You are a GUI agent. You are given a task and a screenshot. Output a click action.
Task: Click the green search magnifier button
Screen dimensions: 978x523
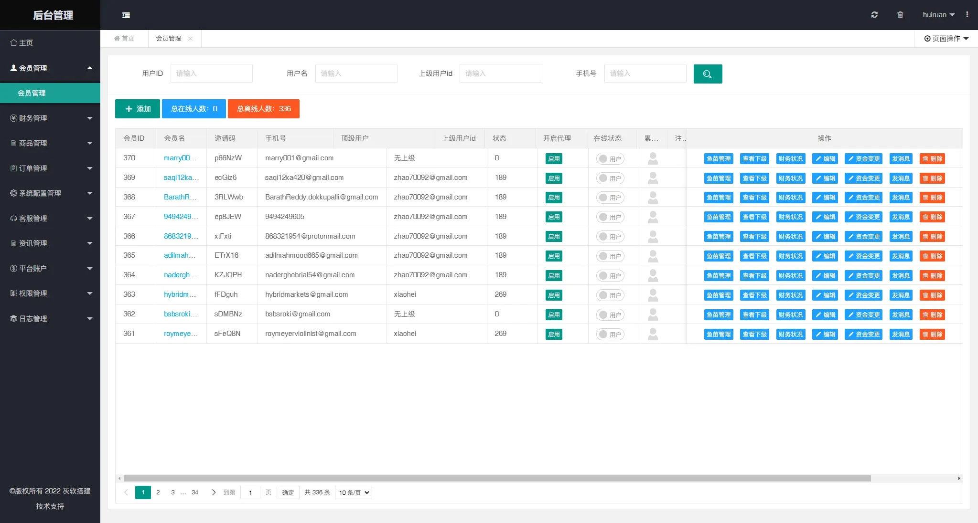[x=708, y=74]
